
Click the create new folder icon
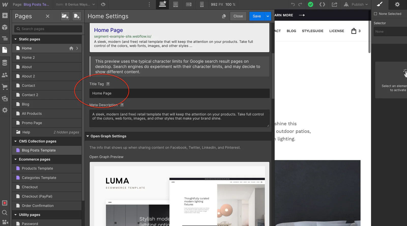pyautogui.click(x=65, y=16)
